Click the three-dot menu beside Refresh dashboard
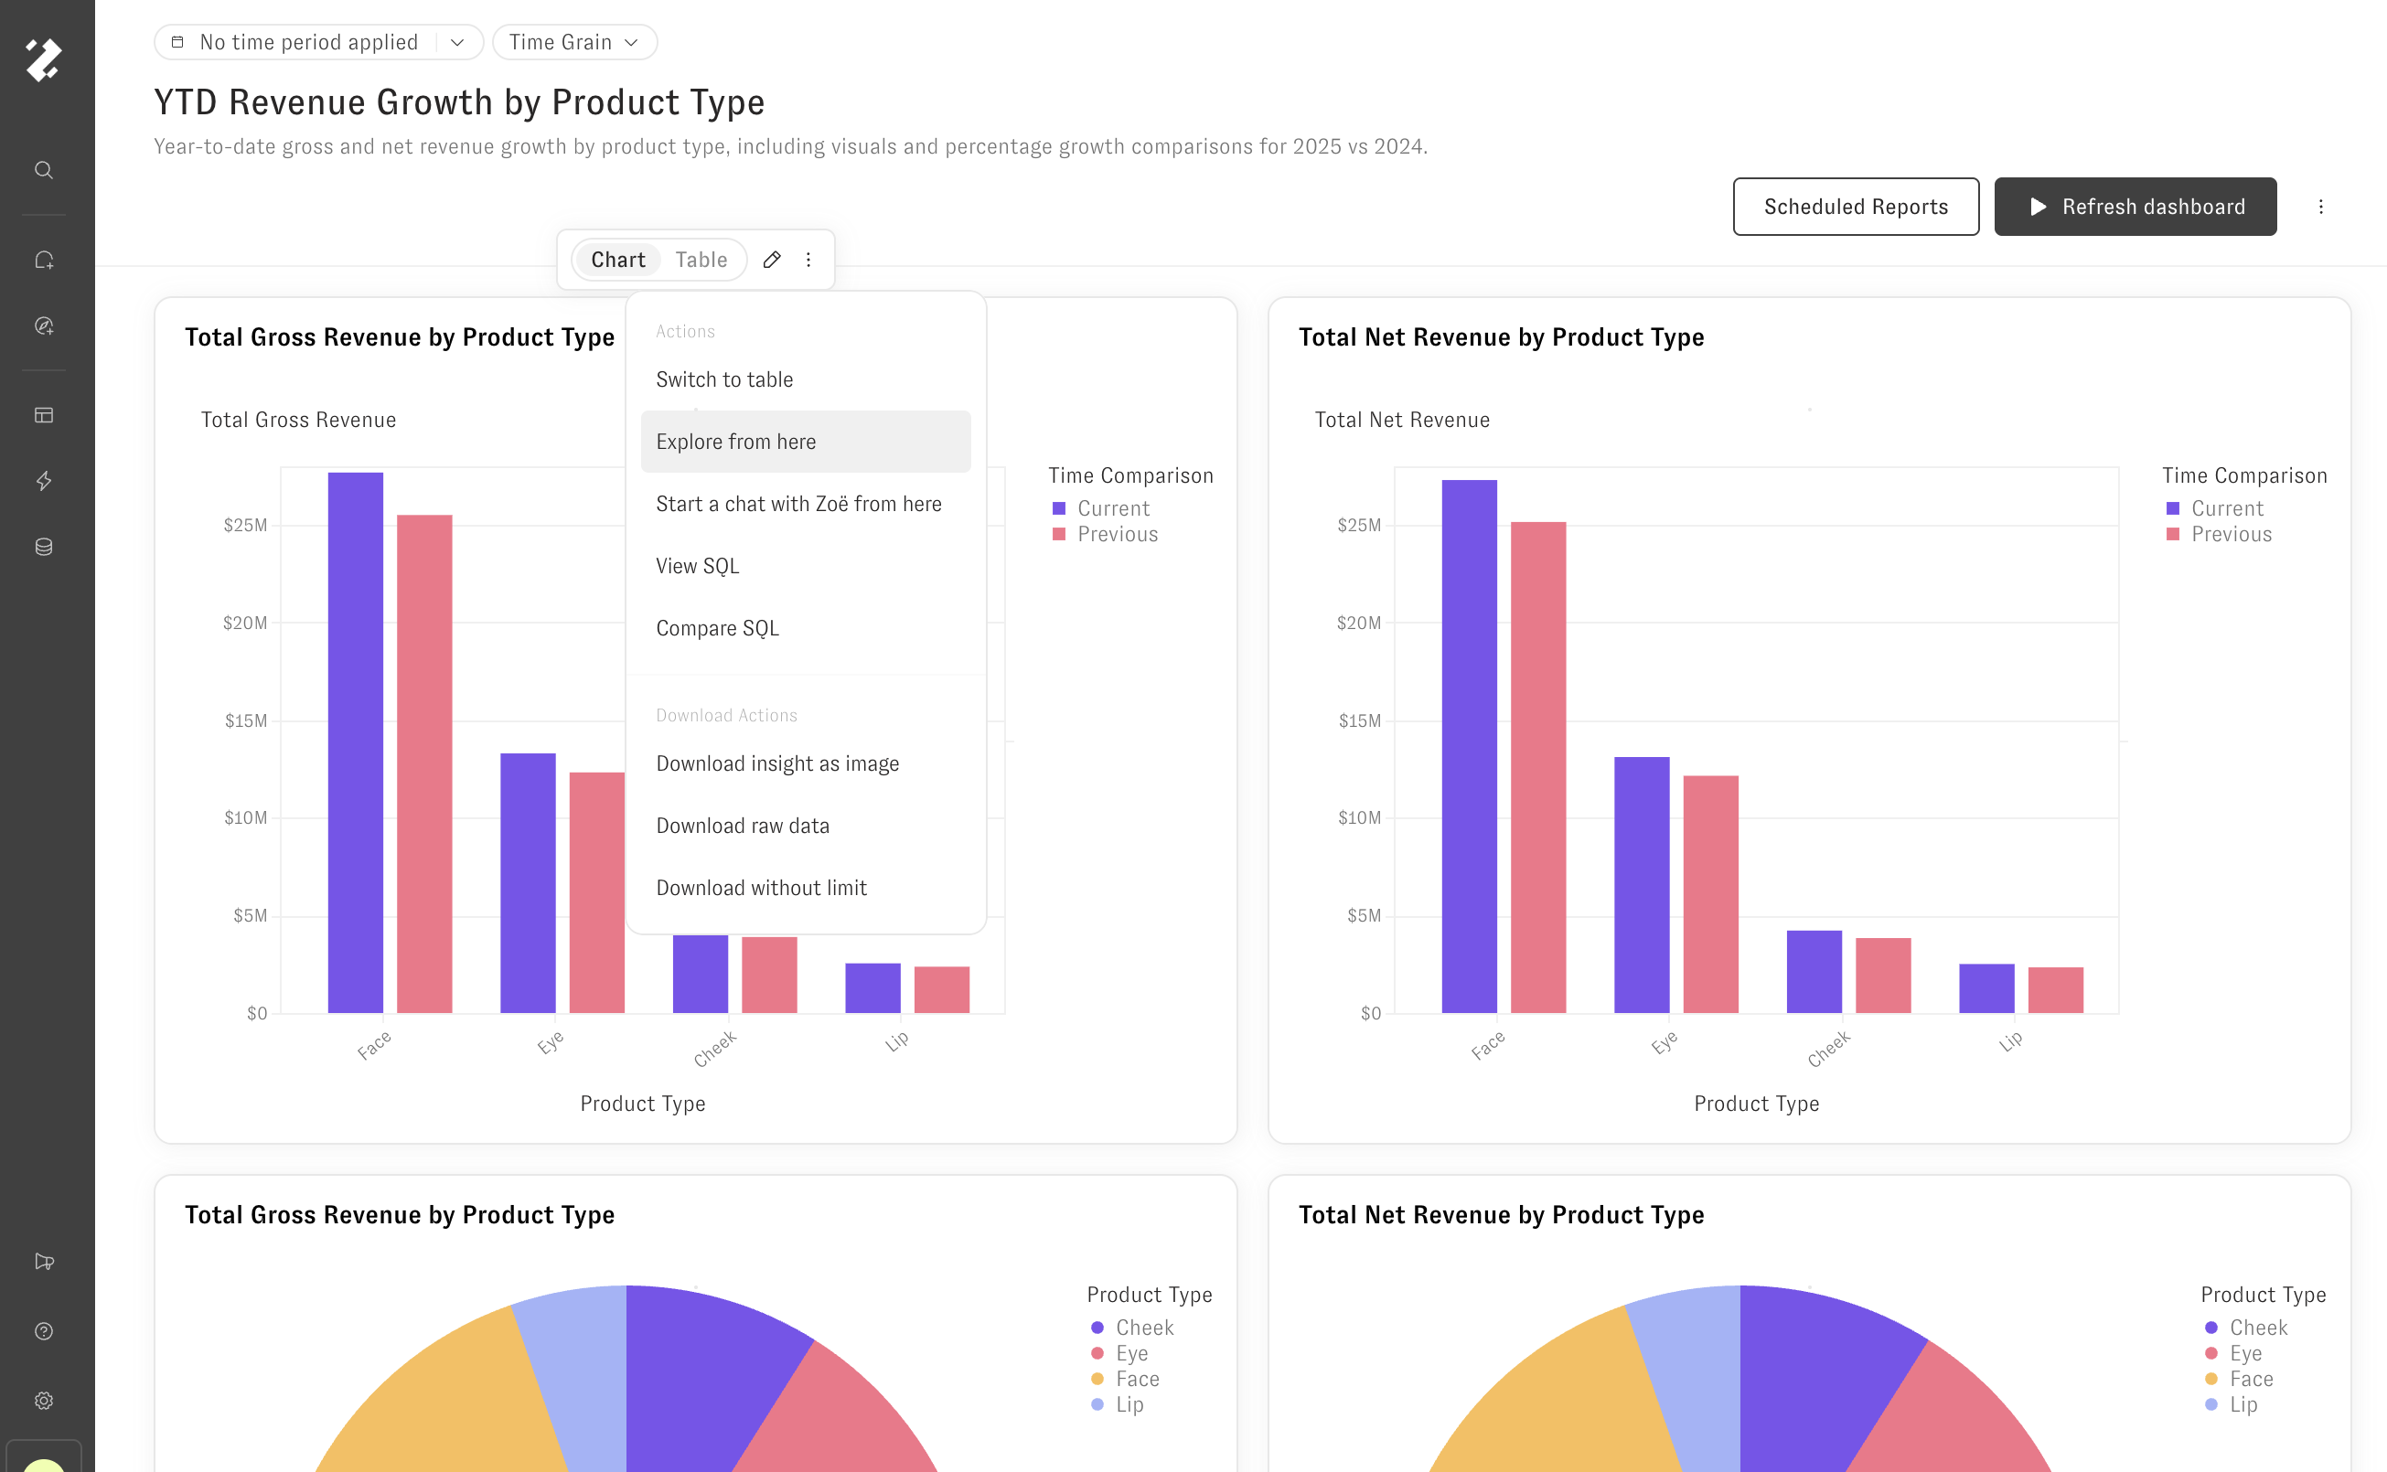The height and width of the screenshot is (1472, 2387). pyautogui.click(x=2321, y=207)
